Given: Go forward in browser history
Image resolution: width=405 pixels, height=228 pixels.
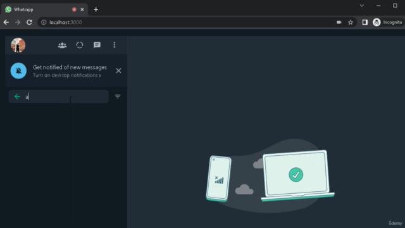Looking at the screenshot, I should click(x=18, y=23).
